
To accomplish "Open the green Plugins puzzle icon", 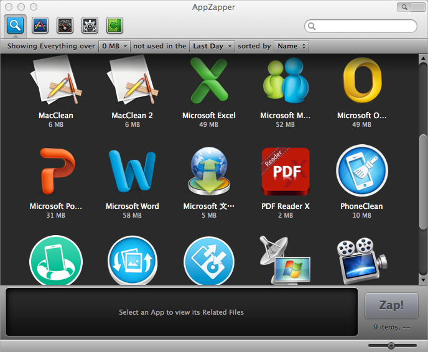I will click(114, 25).
